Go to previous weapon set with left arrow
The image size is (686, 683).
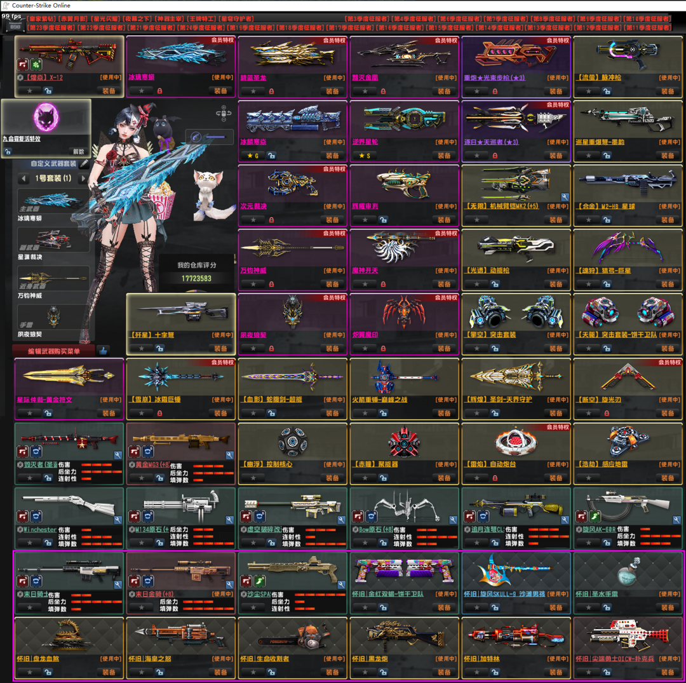[x=23, y=179]
